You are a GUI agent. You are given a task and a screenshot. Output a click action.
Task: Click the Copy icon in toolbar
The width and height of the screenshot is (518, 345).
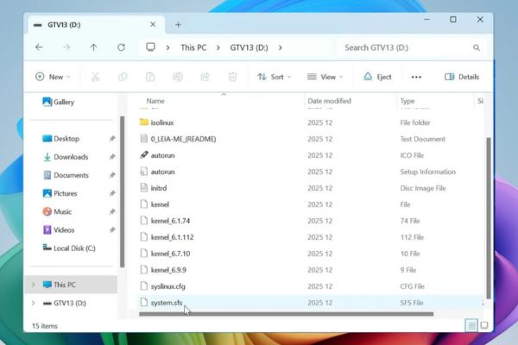[123, 77]
